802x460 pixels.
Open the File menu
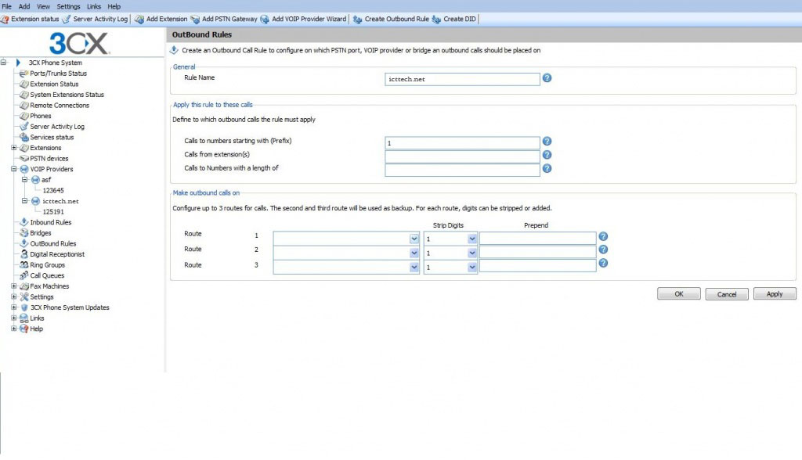click(x=7, y=6)
